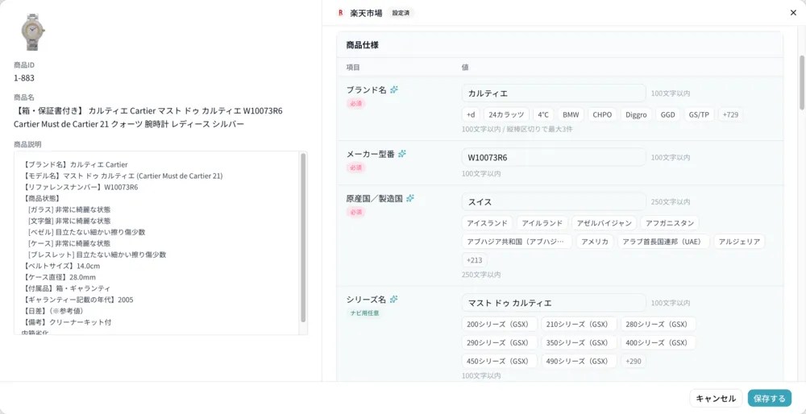Click the 【リファレンスナンバー】W10073R6 description line

point(80,187)
